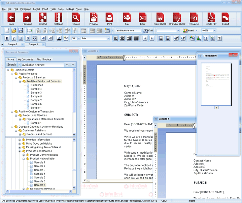
Task: Click the next result >> button
Action: [73, 65]
